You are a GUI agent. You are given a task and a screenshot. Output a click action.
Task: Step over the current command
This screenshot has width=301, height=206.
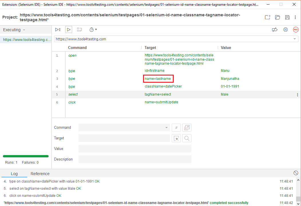click(x=79, y=29)
